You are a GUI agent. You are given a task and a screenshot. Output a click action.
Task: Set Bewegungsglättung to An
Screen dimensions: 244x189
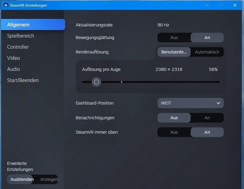click(207, 38)
